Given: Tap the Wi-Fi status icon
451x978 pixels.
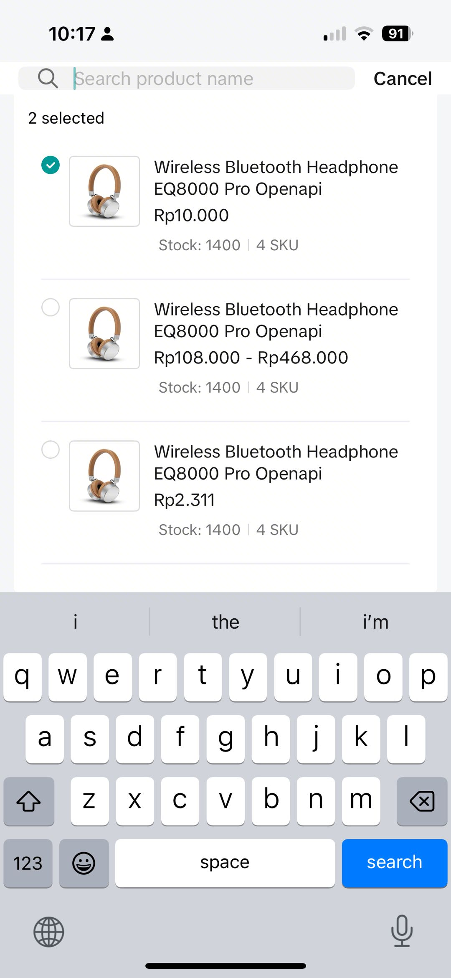Looking at the screenshot, I should (364, 34).
